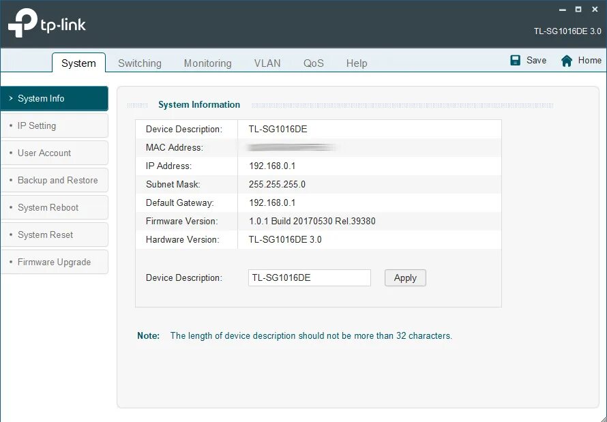This screenshot has height=422, width=607.
Task: Open User Account settings
Action: coord(54,153)
